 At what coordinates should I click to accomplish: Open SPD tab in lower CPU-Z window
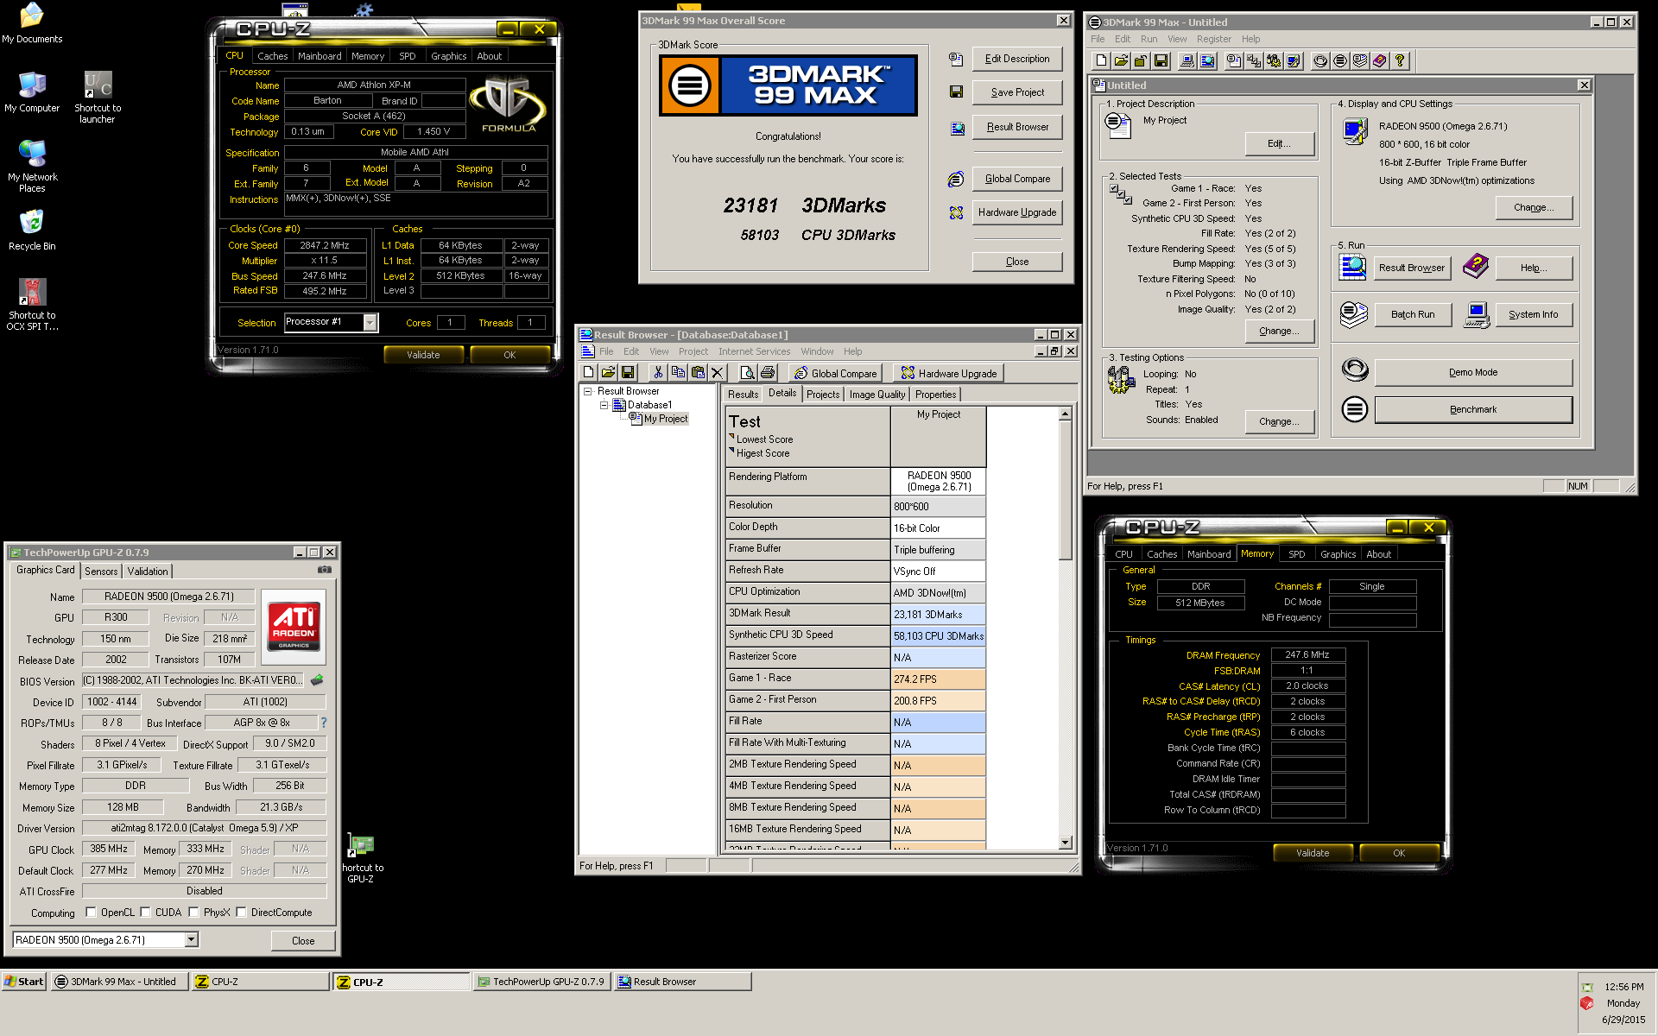1296,554
